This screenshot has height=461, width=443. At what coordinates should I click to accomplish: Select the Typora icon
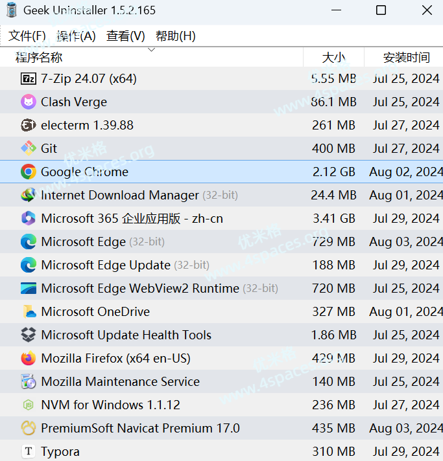coord(29,452)
